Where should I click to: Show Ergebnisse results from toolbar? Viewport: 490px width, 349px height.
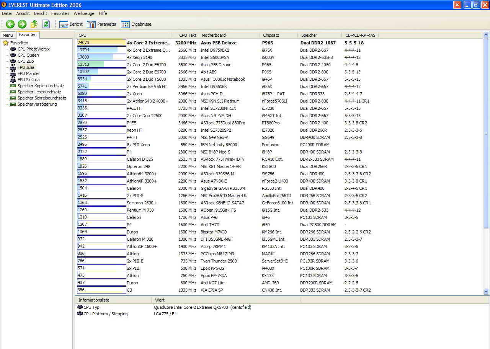pyautogui.click(x=136, y=24)
